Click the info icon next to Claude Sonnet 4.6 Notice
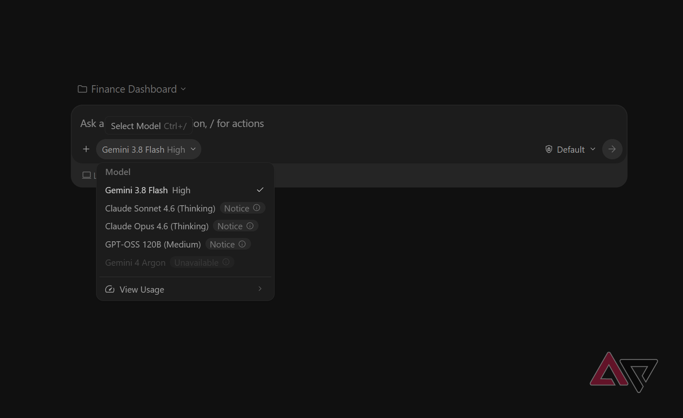This screenshot has height=418, width=683. pyautogui.click(x=257, y=208)
